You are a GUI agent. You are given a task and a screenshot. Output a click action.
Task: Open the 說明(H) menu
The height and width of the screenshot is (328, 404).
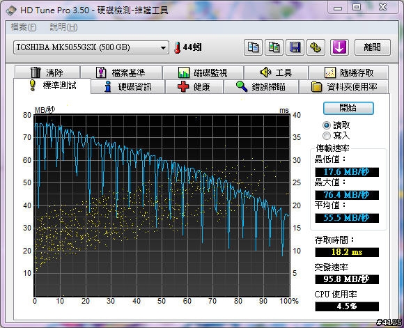pyautogui.click(x=63, y=27)
